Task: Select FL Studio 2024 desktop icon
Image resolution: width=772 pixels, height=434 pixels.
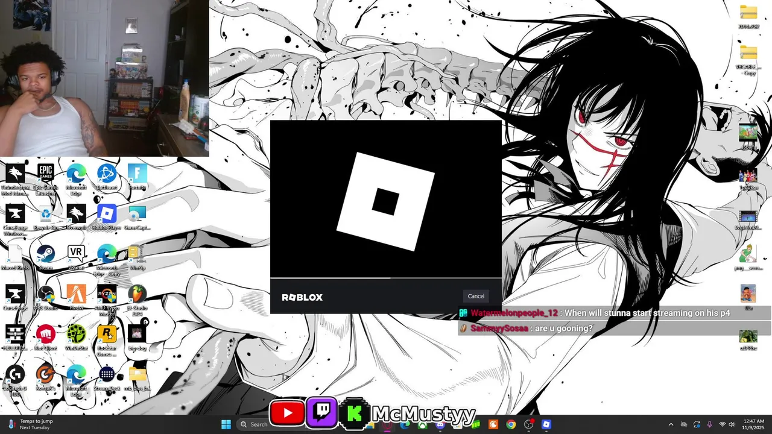Action: (137, 301)
